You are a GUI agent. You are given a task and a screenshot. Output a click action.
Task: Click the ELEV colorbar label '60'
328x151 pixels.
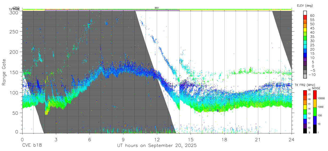click(312, 15)
